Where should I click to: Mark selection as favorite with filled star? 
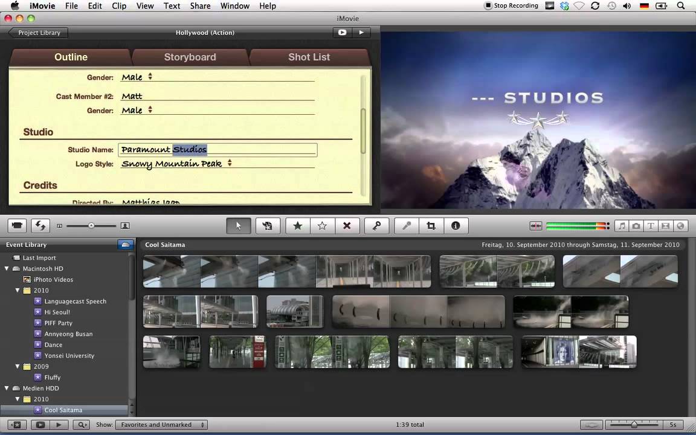tap(297, 226)
